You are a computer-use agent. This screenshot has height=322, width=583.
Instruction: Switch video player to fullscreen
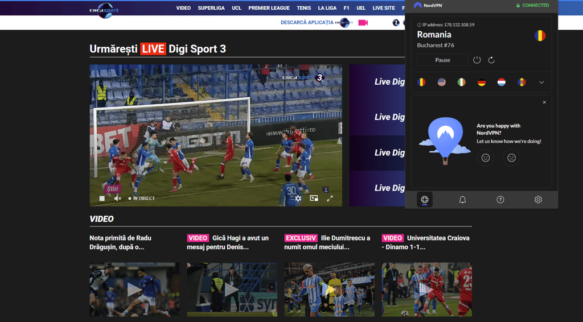(x=330, y=199)
